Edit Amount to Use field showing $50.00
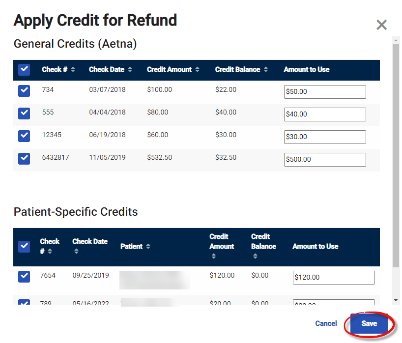This screenshot has width=402, height=343. click(325, 92)
